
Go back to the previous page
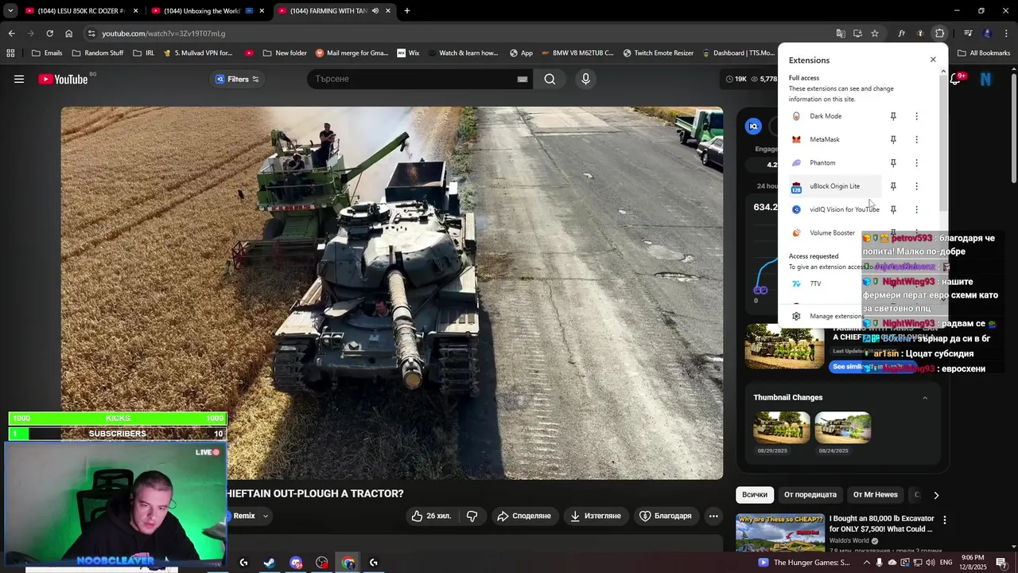pyautogui.click(x=11, y=33)
